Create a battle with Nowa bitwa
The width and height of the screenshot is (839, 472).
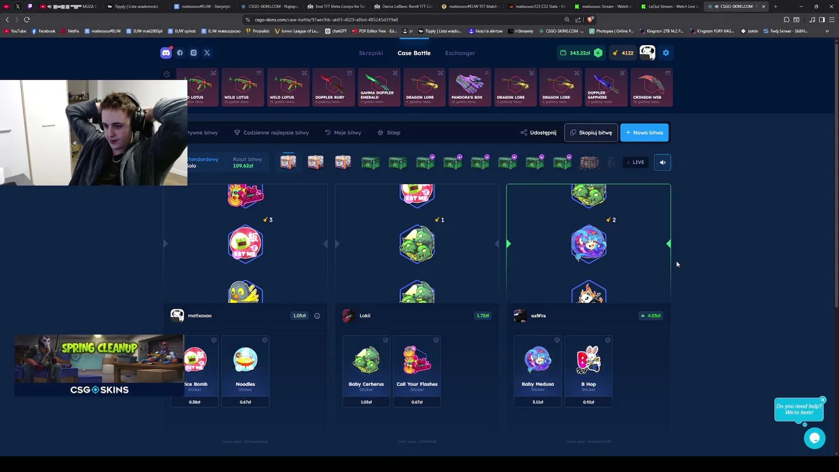(x=644, y=132)
